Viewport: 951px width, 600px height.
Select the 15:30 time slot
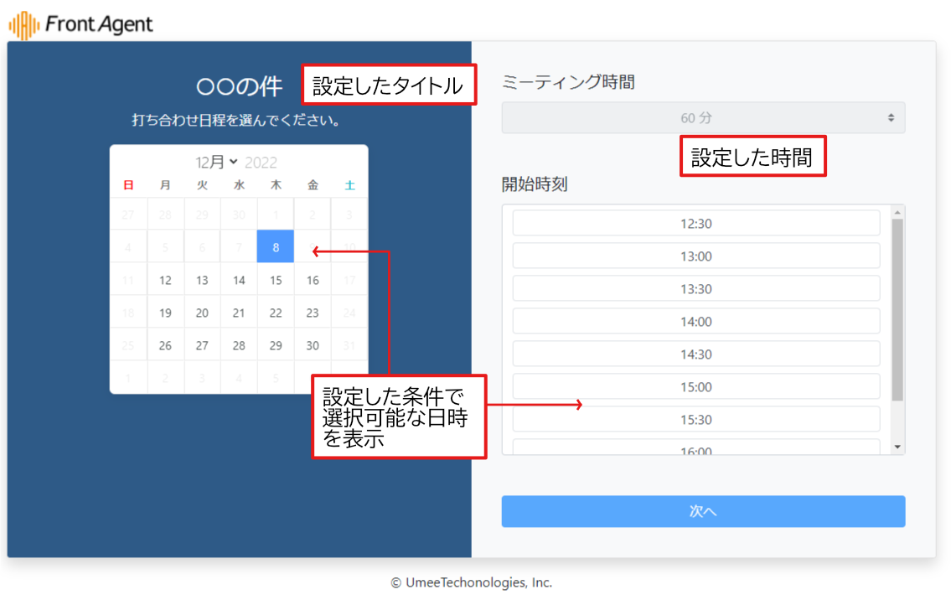click(x=695, y=420)
